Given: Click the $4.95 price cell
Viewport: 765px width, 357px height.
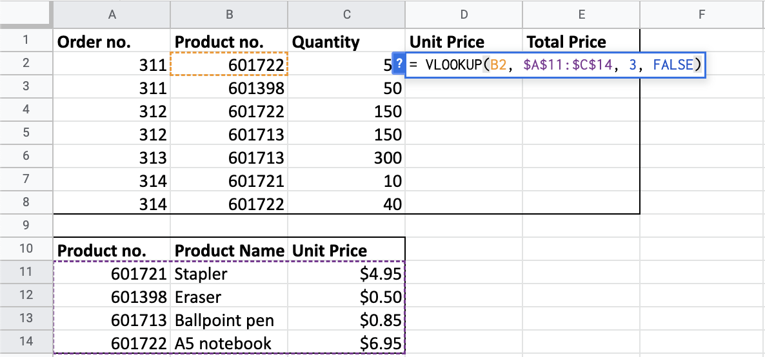Looking at the screenshot, I should [346, 272].
